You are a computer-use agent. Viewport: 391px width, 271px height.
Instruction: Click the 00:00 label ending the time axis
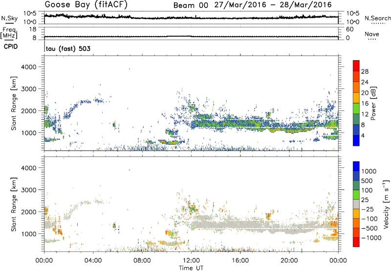[338, 261]
